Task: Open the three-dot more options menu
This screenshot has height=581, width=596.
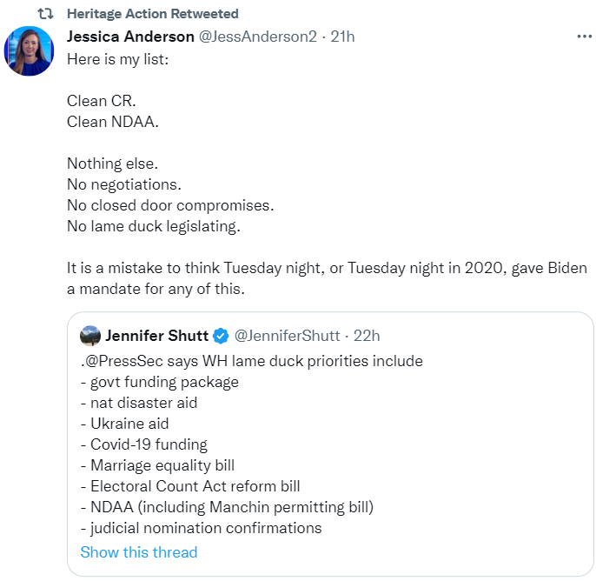Action: point(584,37)
